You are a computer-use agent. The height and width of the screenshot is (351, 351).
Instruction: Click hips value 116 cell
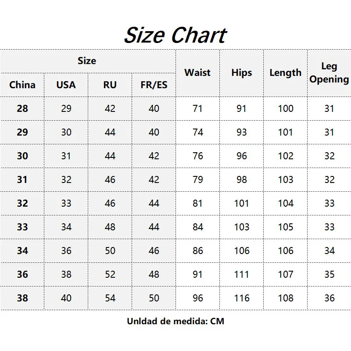click(241, 298)
